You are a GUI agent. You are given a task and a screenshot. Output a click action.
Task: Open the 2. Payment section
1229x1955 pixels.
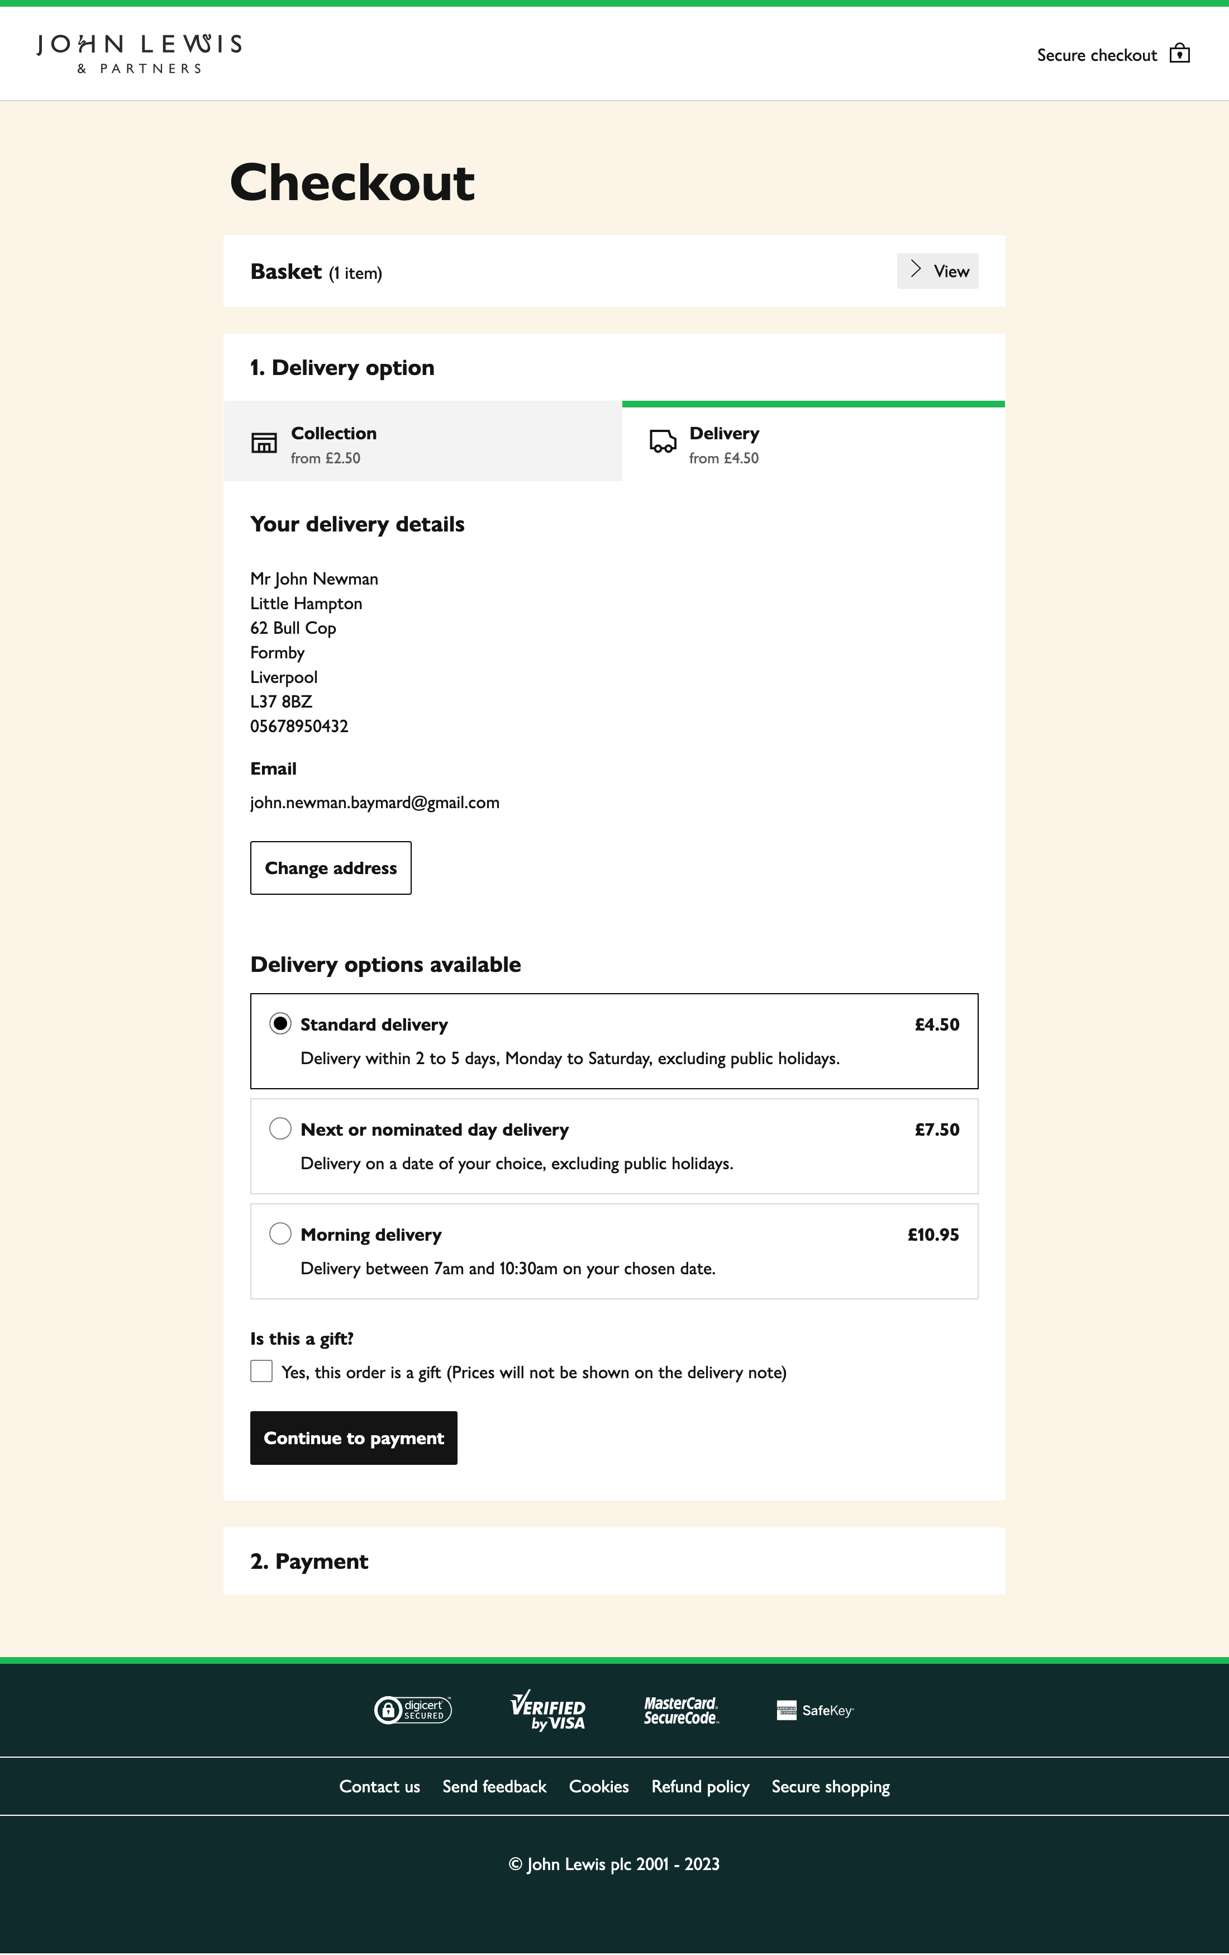pyautogui.click(x=310, y=1560)
